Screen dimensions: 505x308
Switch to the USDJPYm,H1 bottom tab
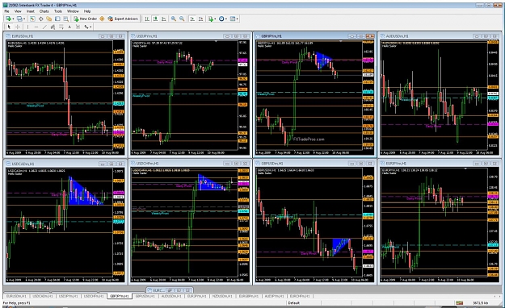[68, 296]
